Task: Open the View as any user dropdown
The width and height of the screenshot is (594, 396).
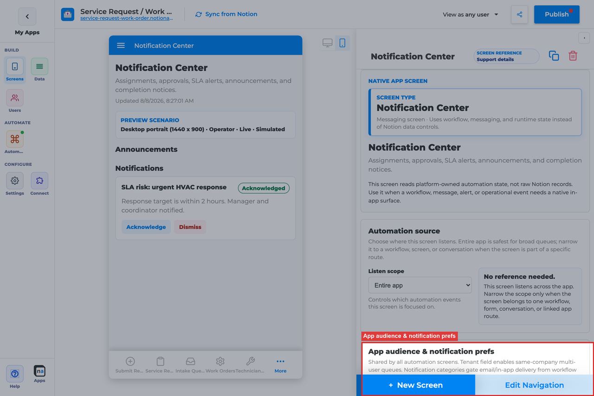Action: 471,14
